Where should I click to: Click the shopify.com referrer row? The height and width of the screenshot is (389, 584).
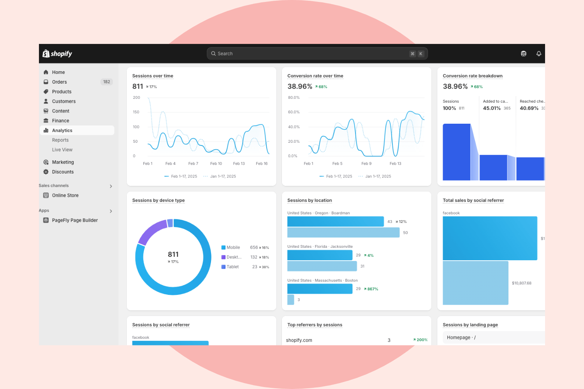click(356, 340)
